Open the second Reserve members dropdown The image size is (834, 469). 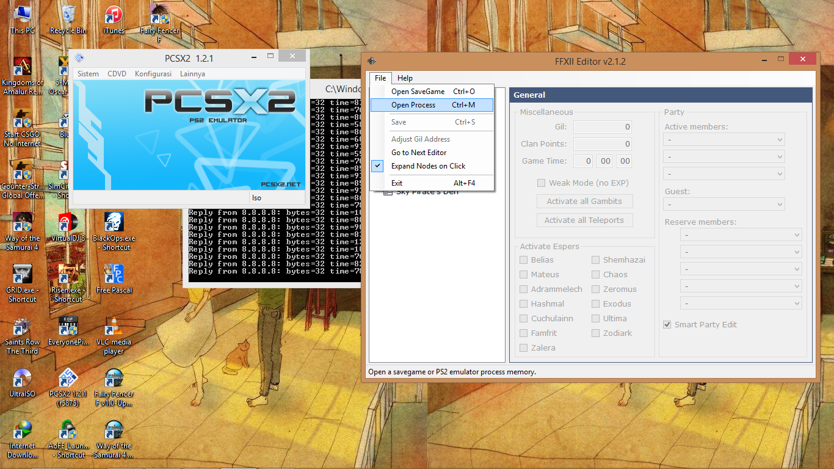pos(741,252)
